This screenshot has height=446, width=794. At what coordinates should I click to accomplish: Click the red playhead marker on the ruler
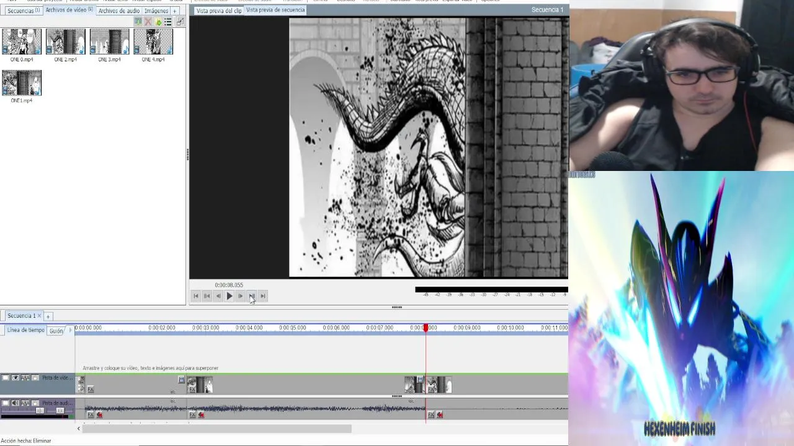pos(426,328)
